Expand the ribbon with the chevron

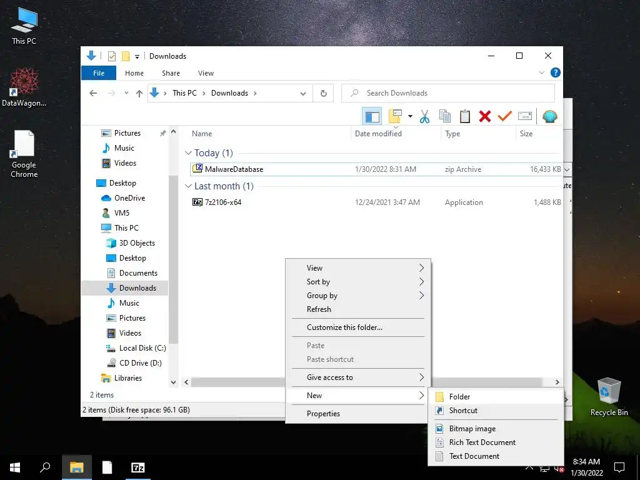click(x=542, y=72)
